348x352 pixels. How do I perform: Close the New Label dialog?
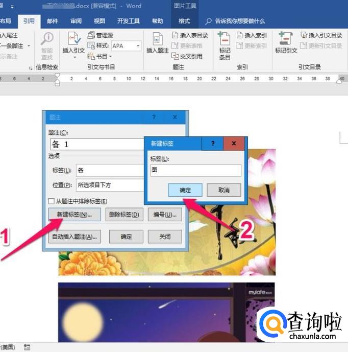(x=234, y=143)
